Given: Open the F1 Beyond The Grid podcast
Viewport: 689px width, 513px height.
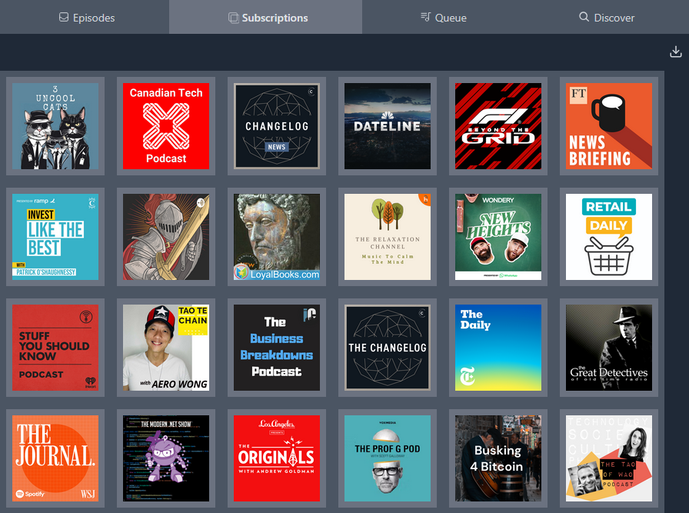Looking at the screenshot, I should [498, 126].
